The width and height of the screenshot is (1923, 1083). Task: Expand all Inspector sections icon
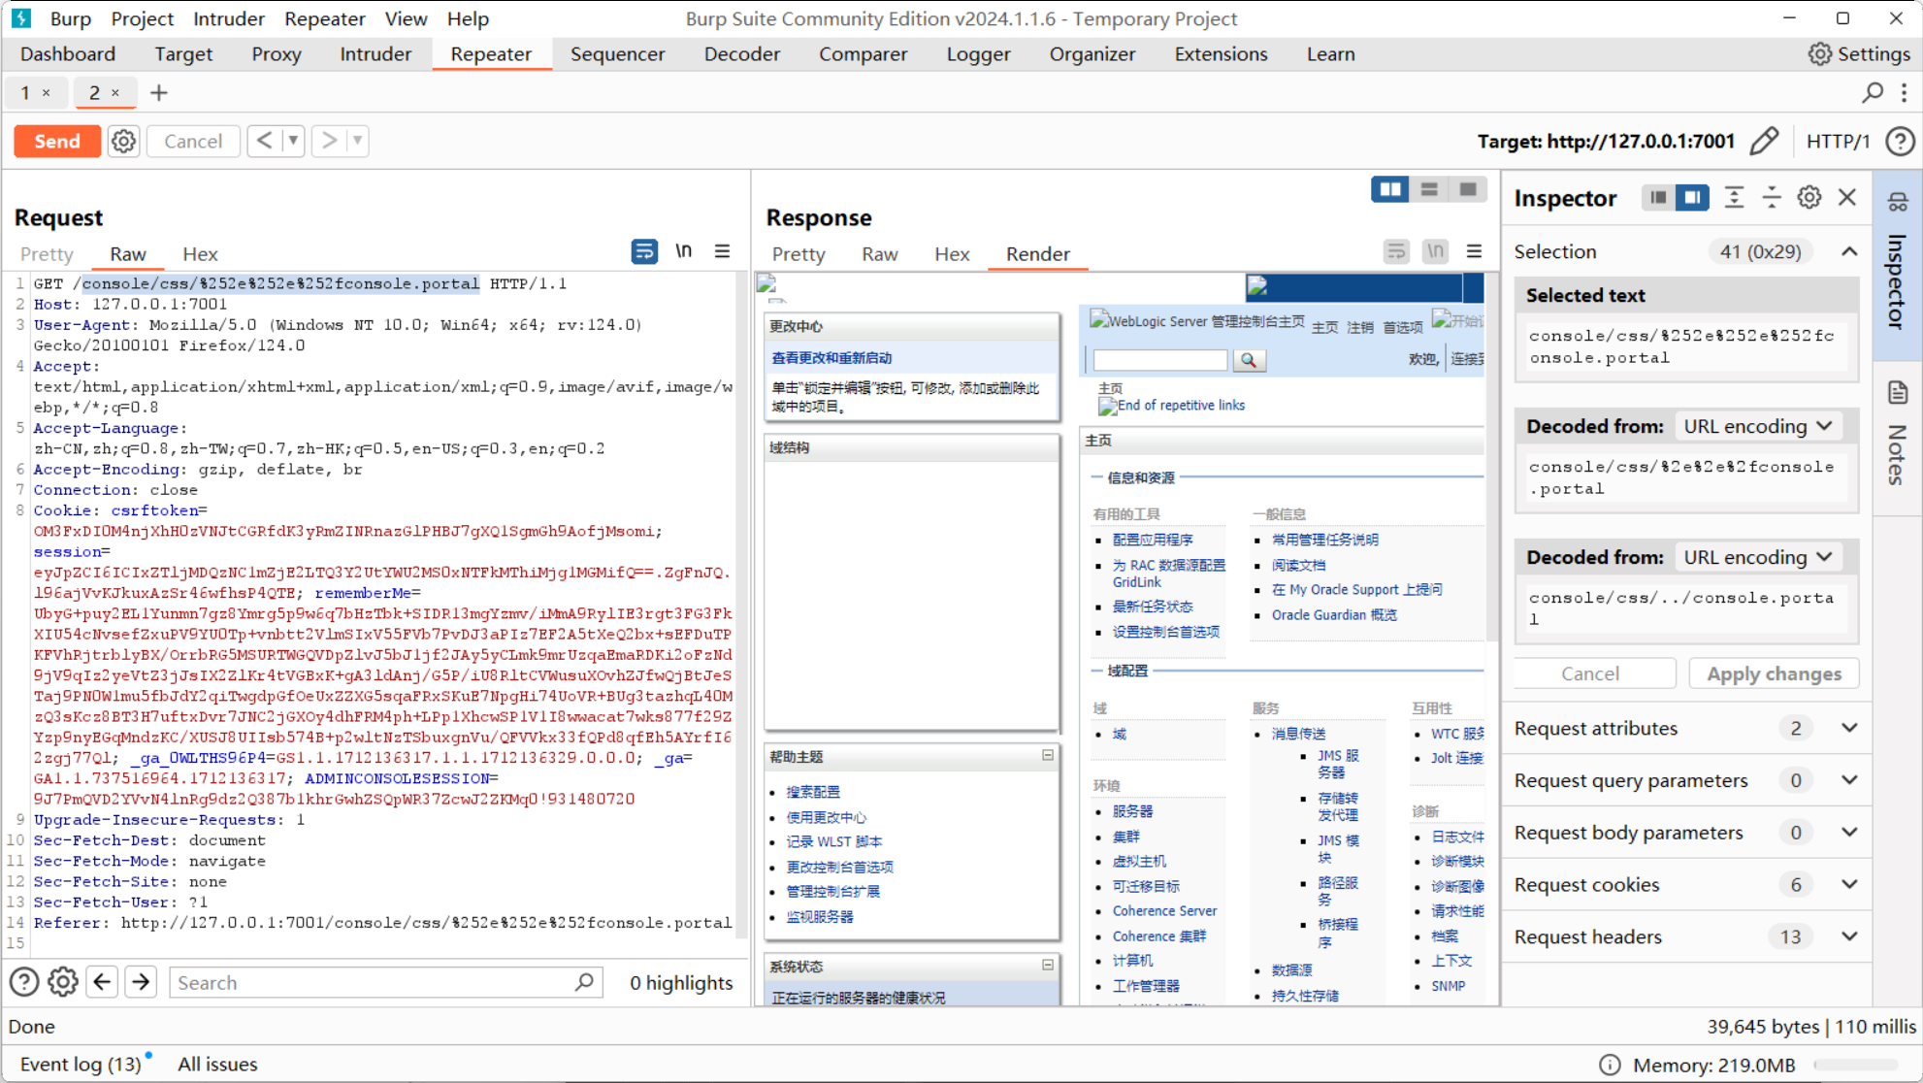pos(1734,198)
